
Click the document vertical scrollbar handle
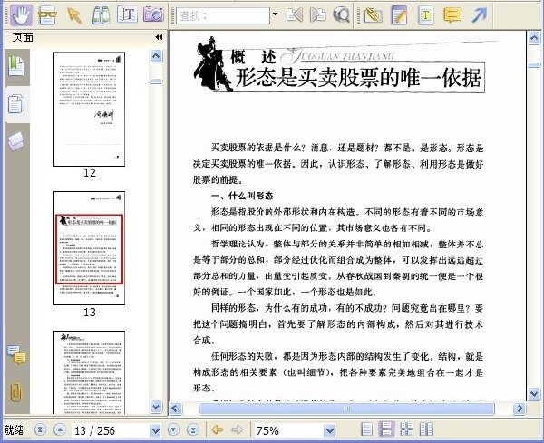[534, 65]
